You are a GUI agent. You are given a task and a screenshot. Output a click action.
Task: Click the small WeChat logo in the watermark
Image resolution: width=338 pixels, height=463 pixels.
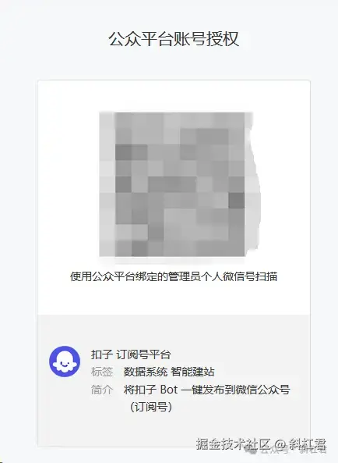250,451
